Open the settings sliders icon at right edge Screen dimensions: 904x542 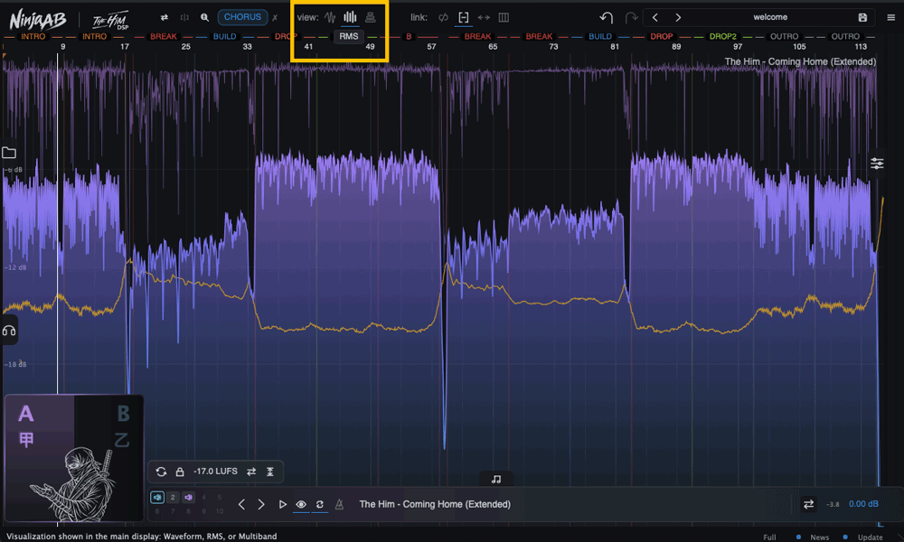pyautogui.click(x=877, y=164)
